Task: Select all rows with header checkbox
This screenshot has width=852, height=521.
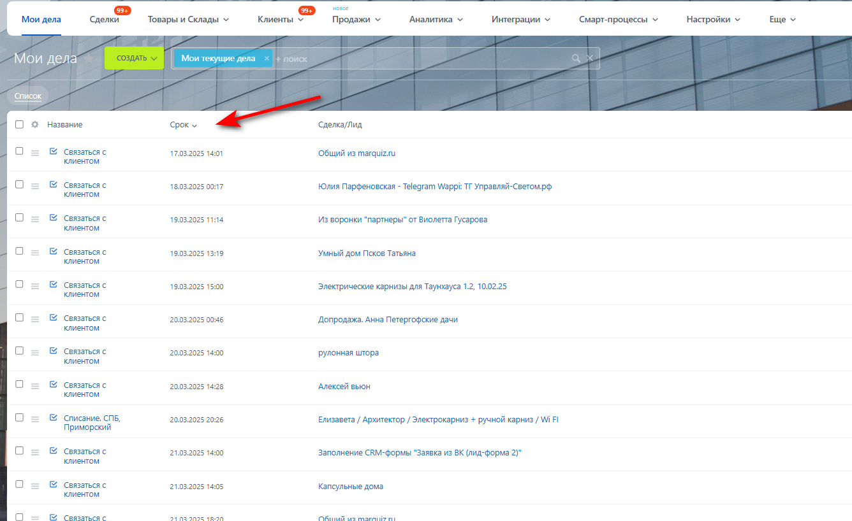Action: [19, 124]
